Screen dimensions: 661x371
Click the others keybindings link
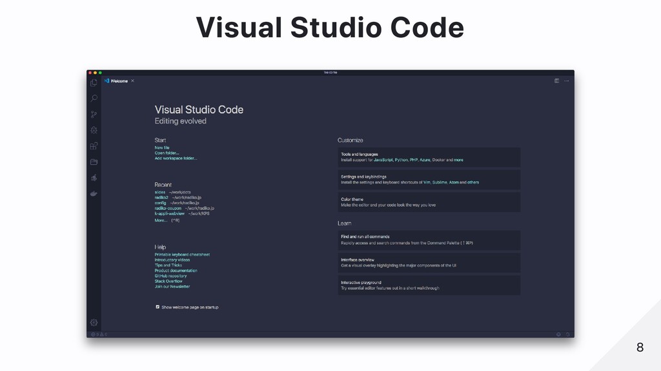click(473, 182)
